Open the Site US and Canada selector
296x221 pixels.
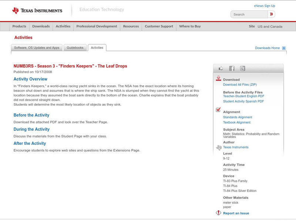coord(270,27)
